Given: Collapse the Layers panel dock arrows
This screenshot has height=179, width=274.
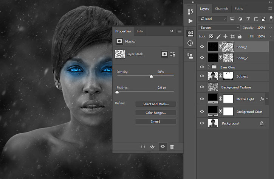Looking at the screenshot, I should point(271,2).
